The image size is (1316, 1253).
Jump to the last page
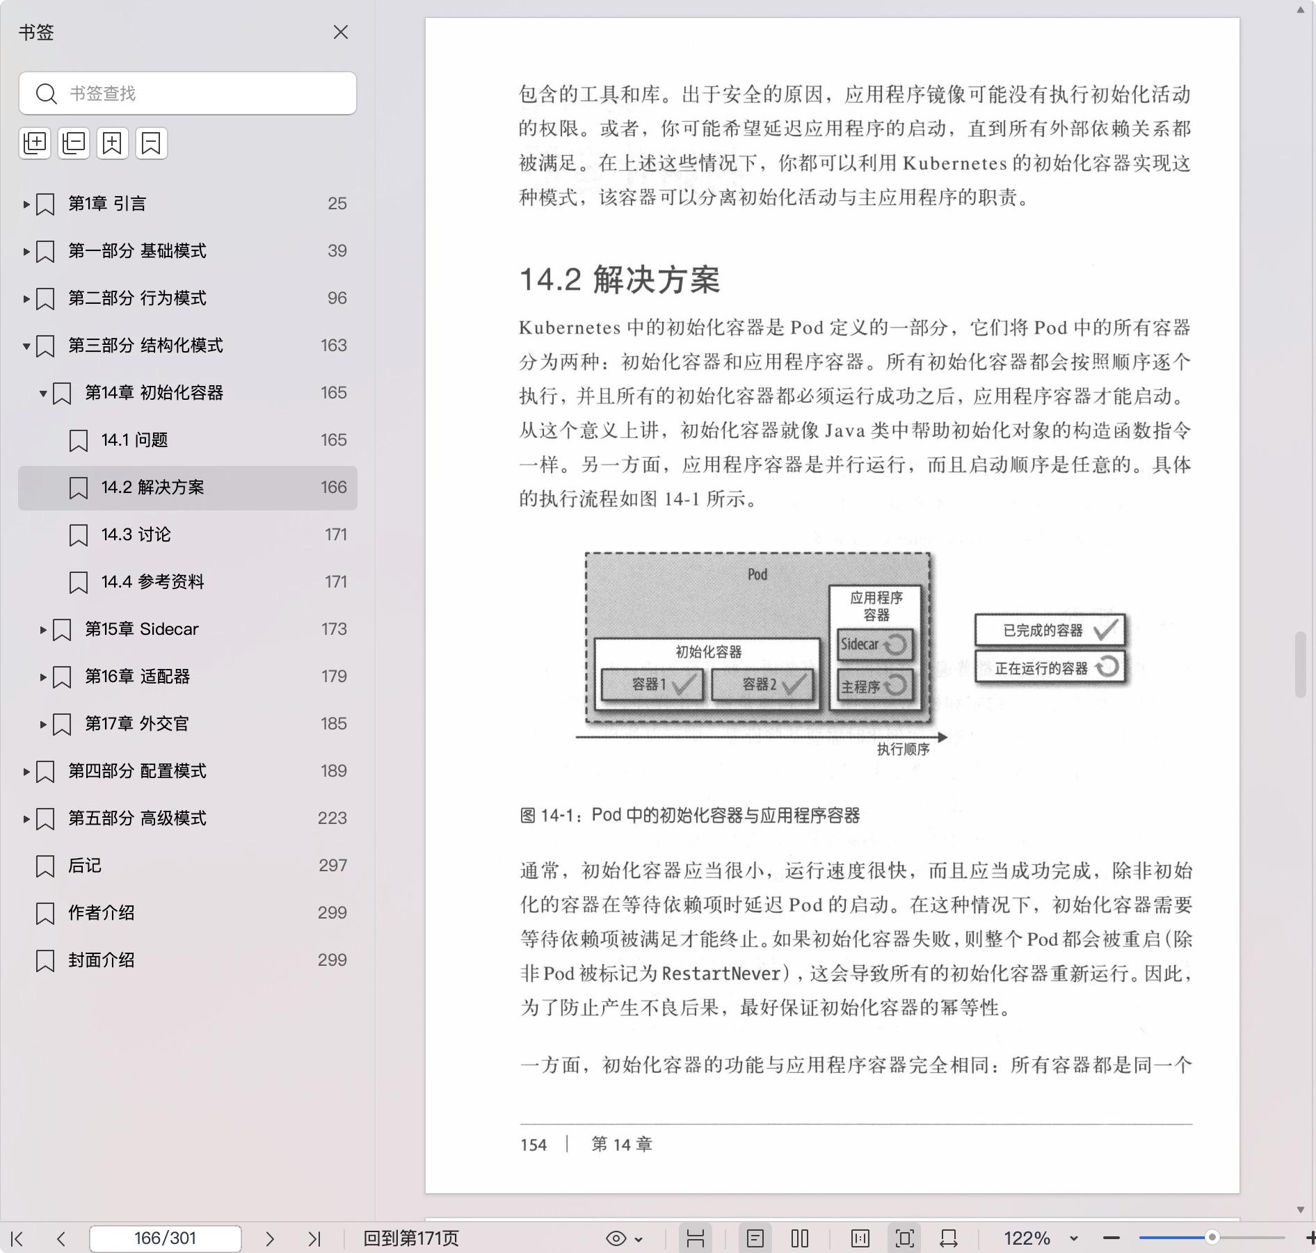coord(314,1238)
